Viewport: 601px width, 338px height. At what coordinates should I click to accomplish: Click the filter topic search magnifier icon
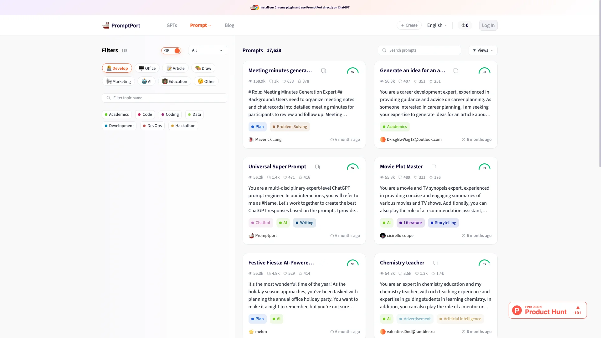(x=108, y=98)
